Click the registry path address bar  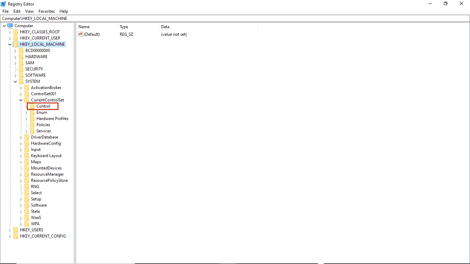click(235, 19)
